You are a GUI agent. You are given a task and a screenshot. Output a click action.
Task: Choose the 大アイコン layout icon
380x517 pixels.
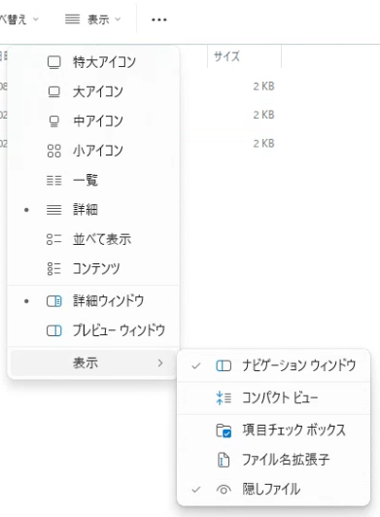54,91
